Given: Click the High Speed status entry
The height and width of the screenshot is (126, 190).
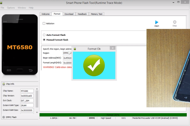Looking at the screenshot, I should click(x=106, y=118).
